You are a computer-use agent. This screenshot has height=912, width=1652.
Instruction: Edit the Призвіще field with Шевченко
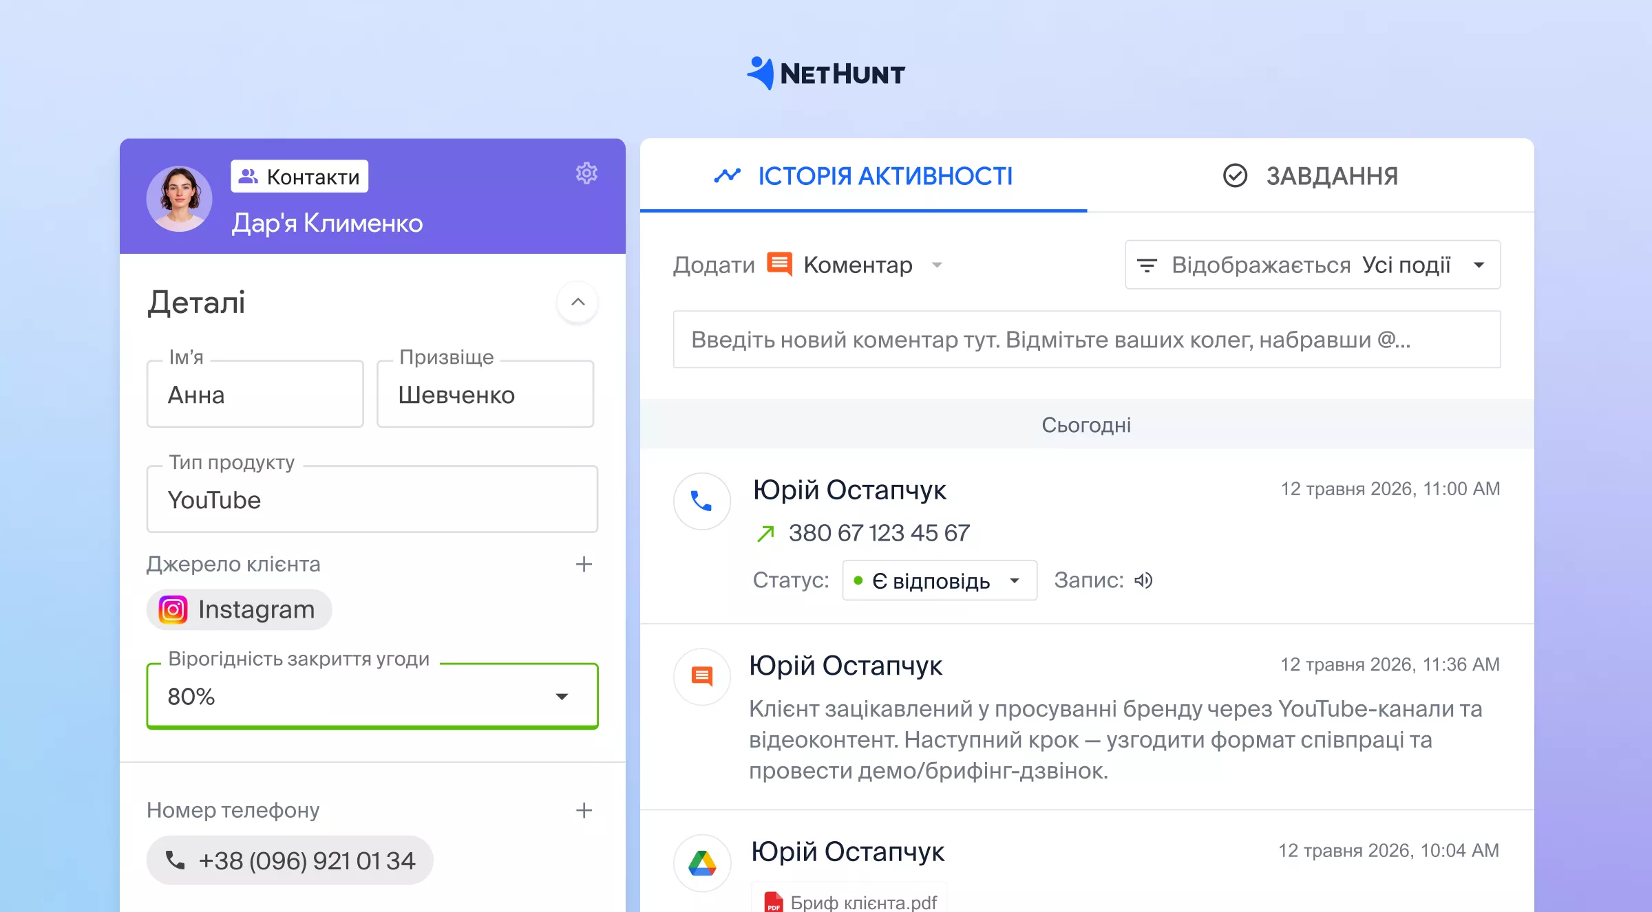point(486,394)
